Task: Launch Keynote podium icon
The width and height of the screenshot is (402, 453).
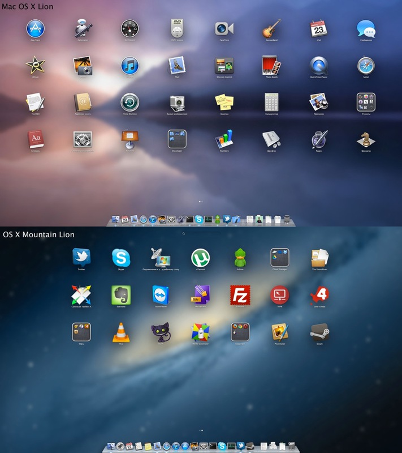Action: pos(130,139)
